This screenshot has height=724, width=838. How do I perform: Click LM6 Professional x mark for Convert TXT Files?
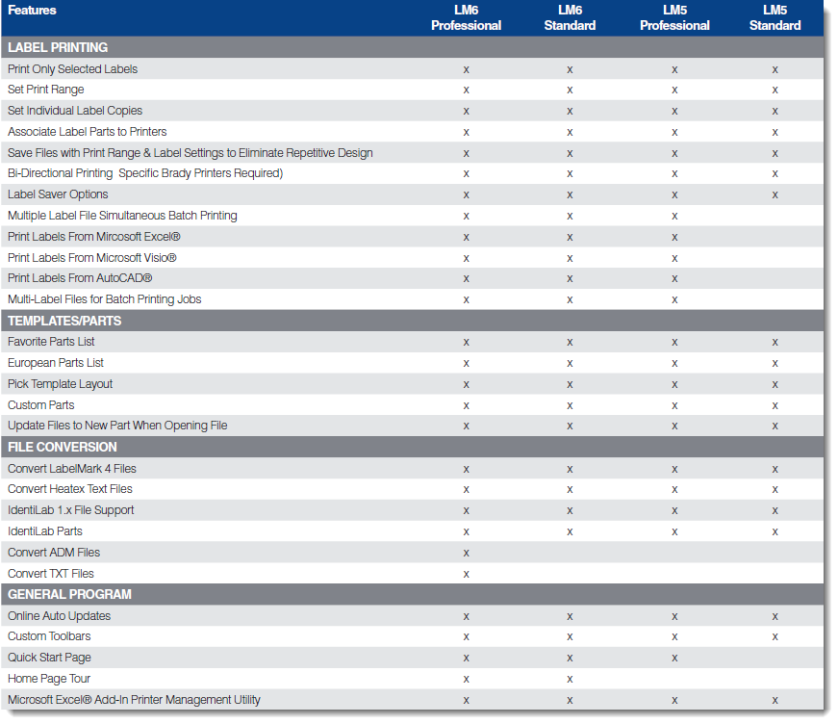(467, 574)
